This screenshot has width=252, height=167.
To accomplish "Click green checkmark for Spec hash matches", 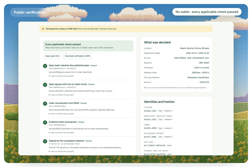I will (45, 66).
